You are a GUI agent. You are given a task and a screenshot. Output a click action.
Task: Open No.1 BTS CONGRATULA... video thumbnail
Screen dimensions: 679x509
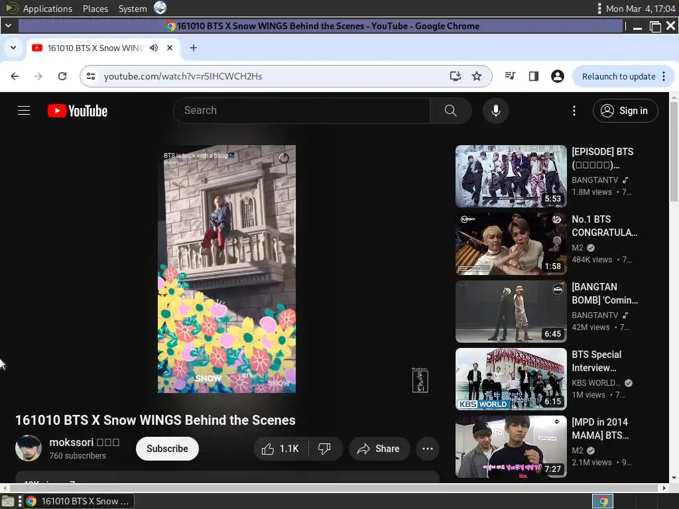tap(511, 244)
